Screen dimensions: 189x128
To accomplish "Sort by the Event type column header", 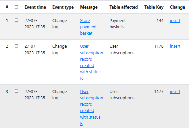I will (63, 7).
